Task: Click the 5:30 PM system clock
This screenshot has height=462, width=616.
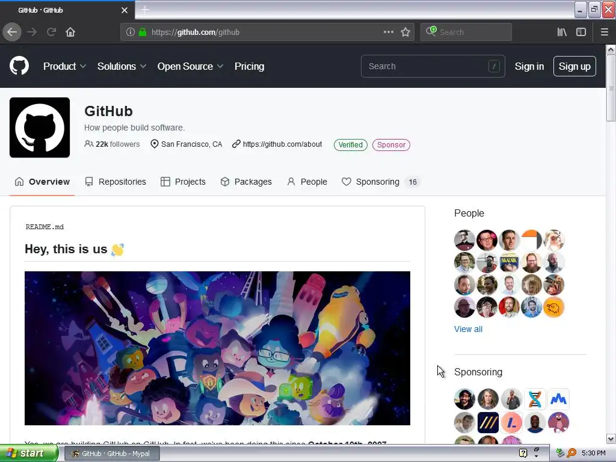Action: (593, 453)
